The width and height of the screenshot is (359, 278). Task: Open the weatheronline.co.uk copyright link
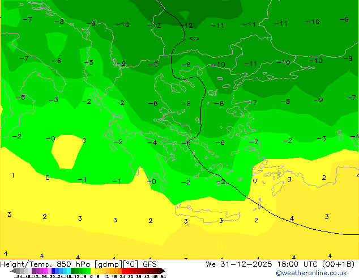click(x=311, y=273)
